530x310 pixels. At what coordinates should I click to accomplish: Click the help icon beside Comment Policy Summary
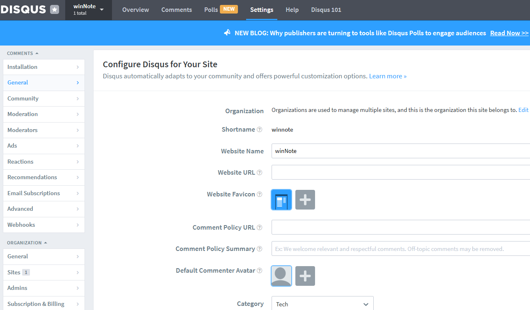tap(259, 249)
